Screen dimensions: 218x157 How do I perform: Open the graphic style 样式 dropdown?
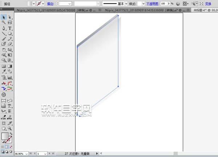click(144, 4)
